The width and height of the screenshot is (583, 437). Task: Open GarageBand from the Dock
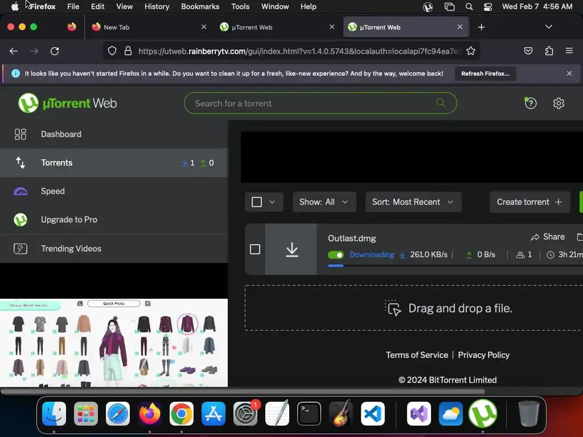pyautogui.click(x=340, y=414)
